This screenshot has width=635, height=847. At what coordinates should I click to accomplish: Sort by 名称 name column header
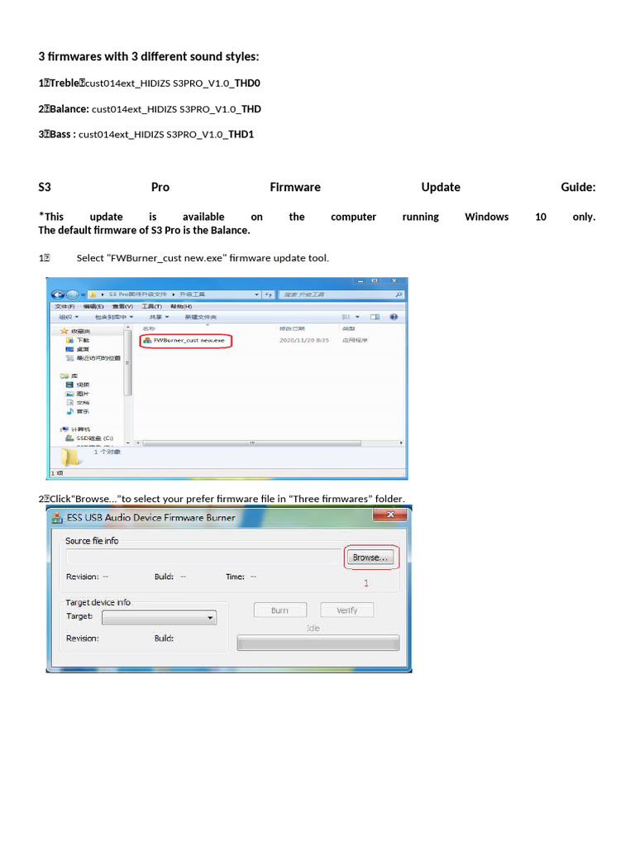coord(149,328)
